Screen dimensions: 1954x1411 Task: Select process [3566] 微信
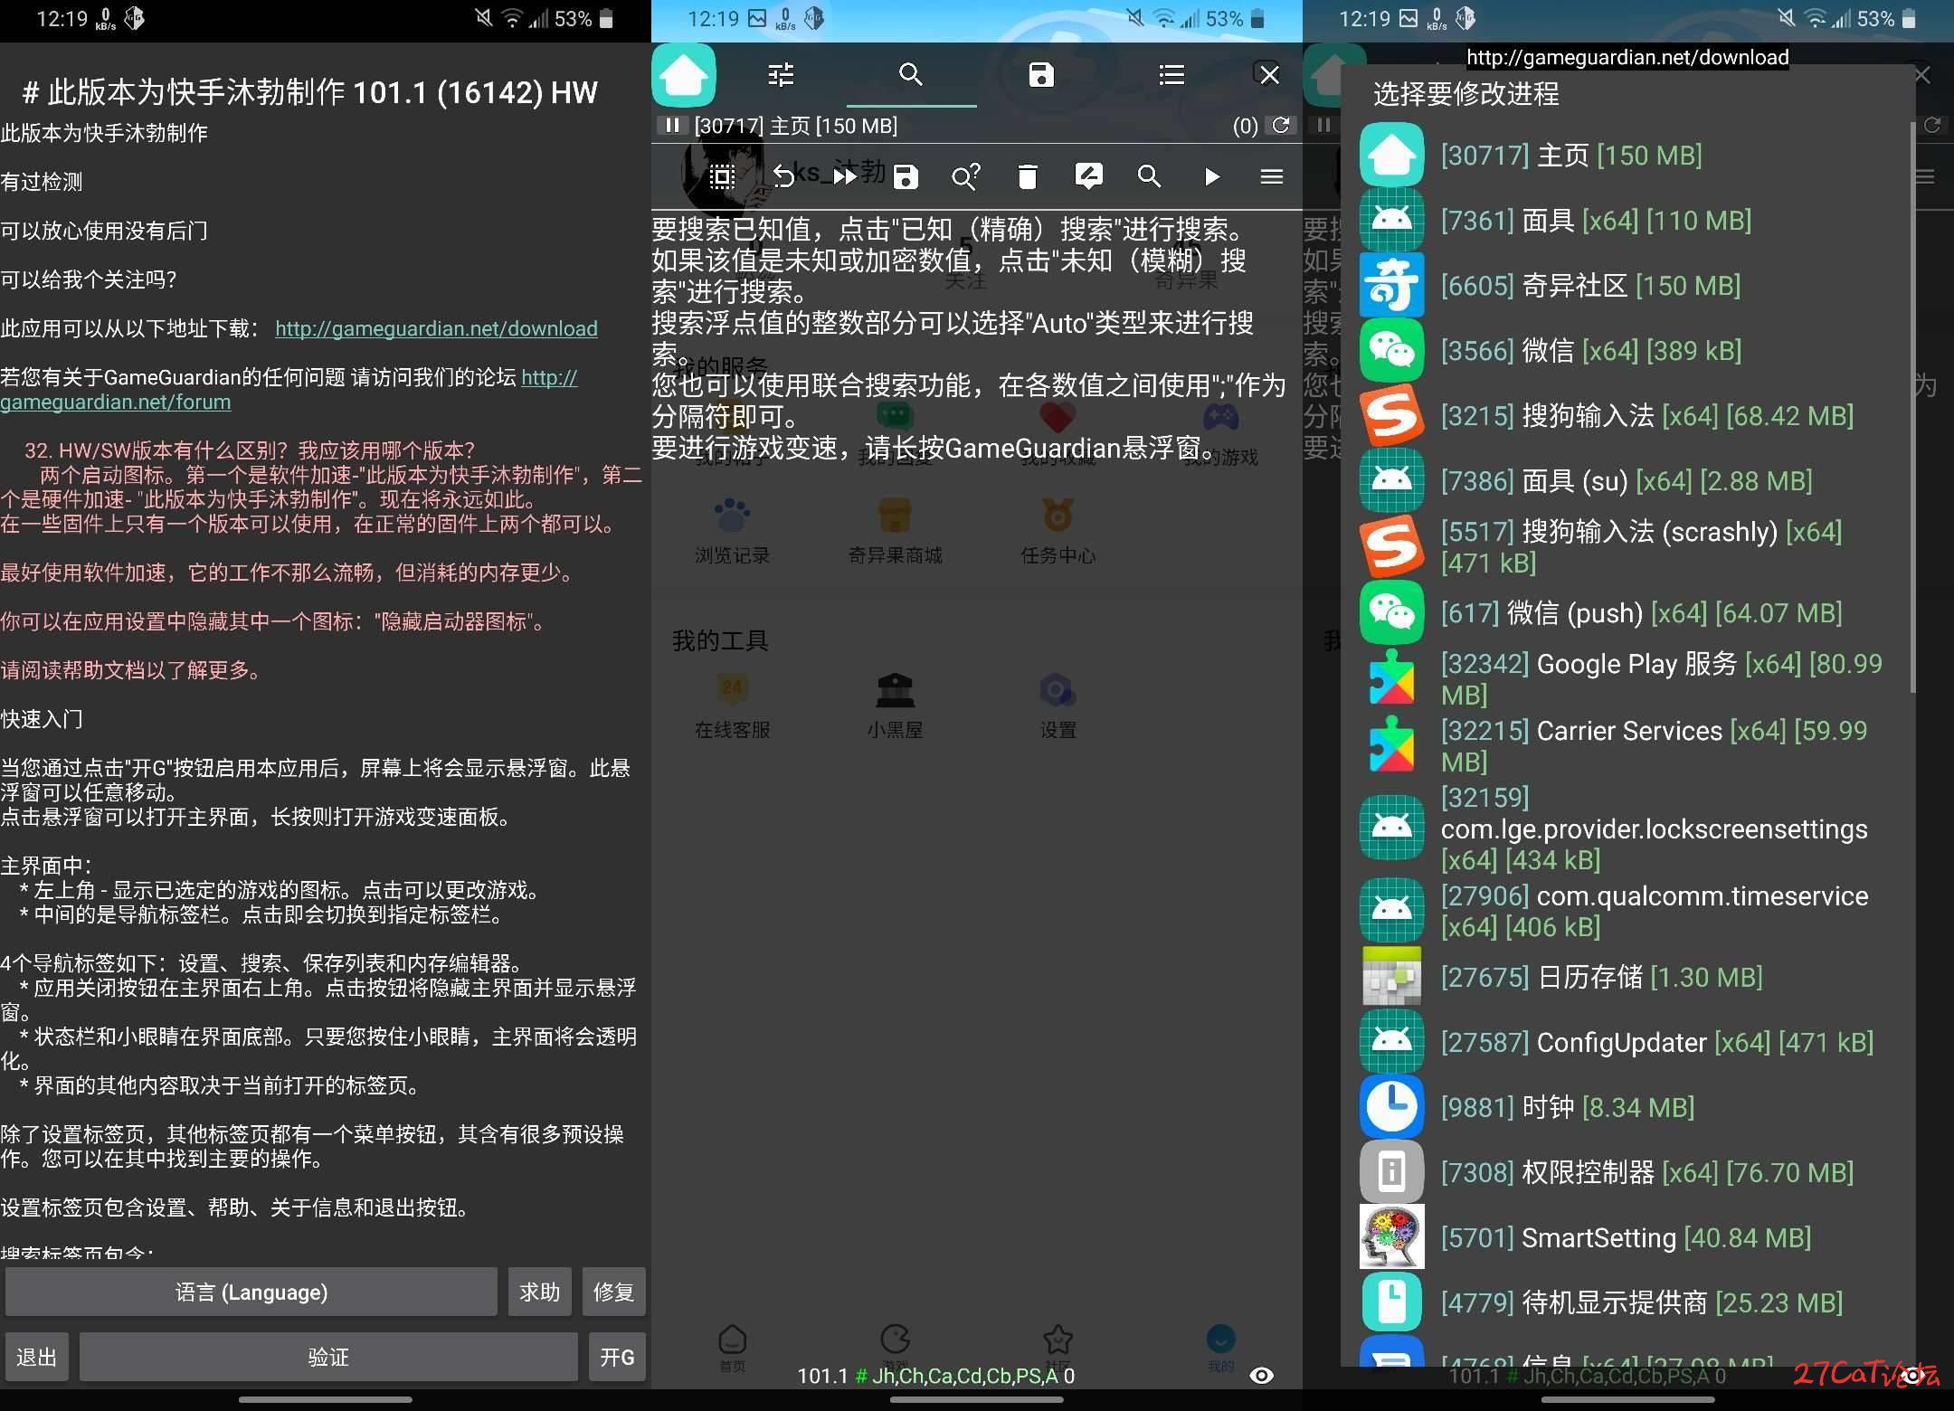pyautogui.click(x=1628, y=350)
